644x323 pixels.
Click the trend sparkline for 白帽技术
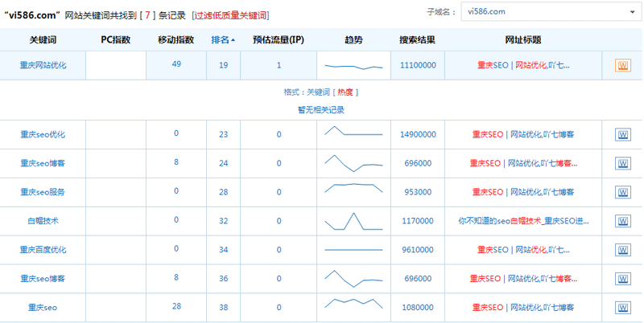[353, 221]
